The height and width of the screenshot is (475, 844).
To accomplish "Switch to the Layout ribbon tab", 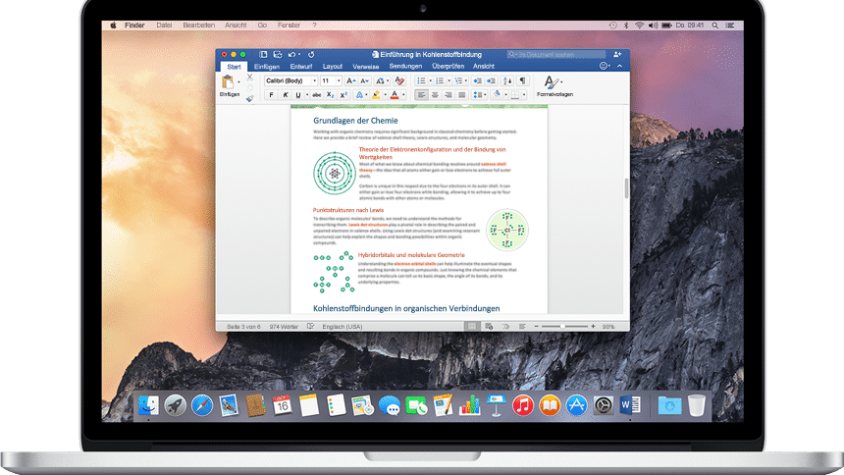I will (332, 67).
